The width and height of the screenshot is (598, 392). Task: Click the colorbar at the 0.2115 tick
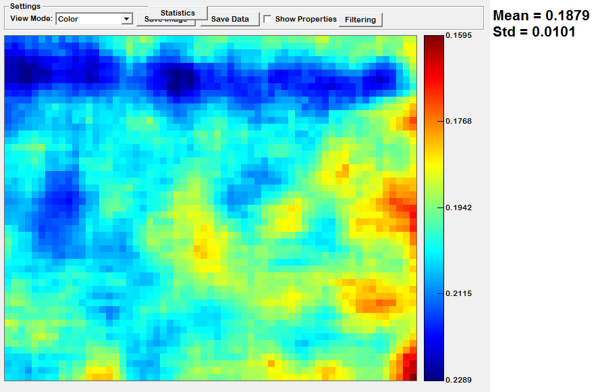(433, 293)
